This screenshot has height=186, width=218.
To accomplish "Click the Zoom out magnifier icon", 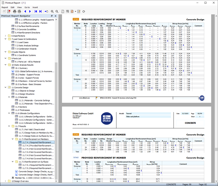I will tap(57, 11).
